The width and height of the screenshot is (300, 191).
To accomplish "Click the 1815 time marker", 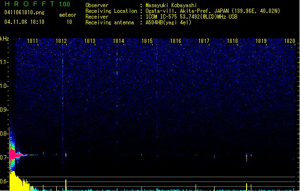I will point(147,41).
